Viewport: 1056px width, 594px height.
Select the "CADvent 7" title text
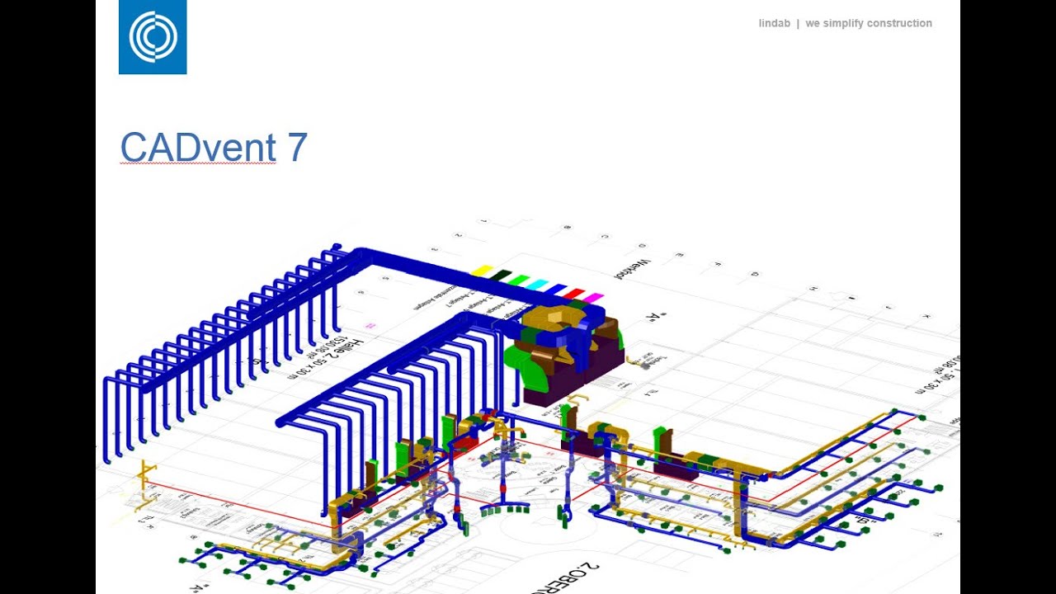(214, 148)
